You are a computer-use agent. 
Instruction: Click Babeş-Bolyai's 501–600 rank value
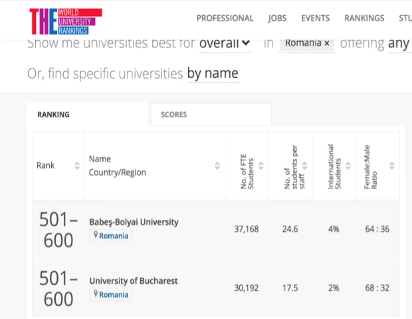click(58, 230)
